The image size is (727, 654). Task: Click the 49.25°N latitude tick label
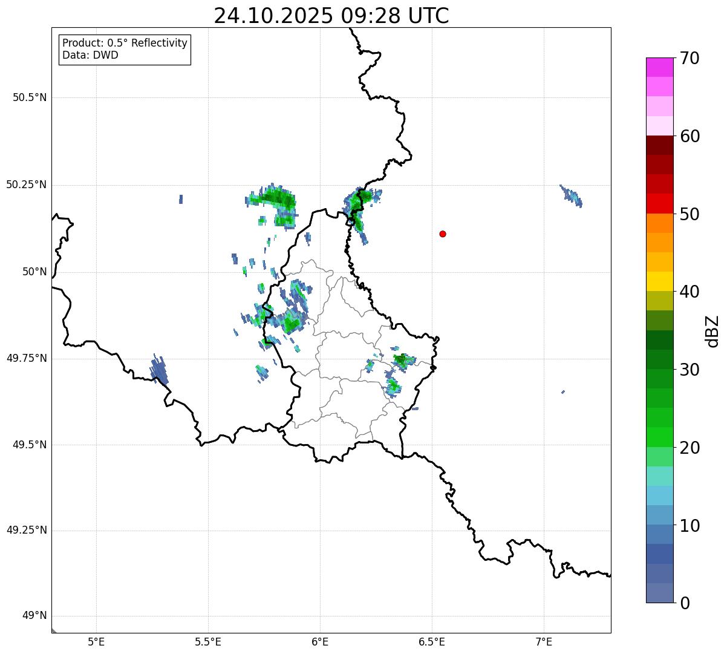pos(27,530)
